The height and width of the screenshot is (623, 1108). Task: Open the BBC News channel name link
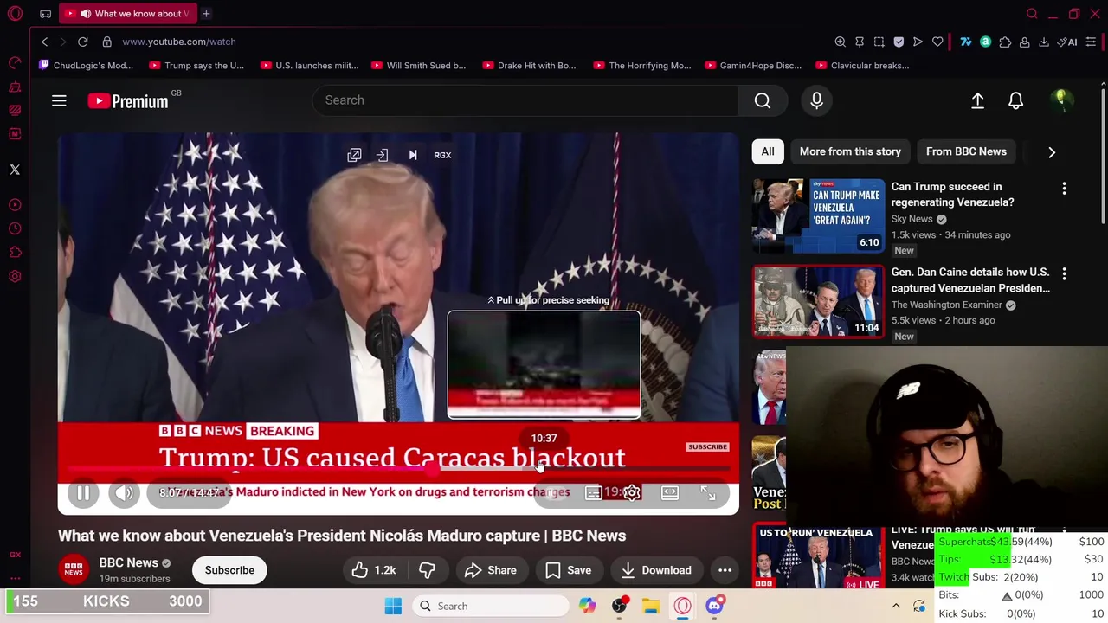pos(129,562)
